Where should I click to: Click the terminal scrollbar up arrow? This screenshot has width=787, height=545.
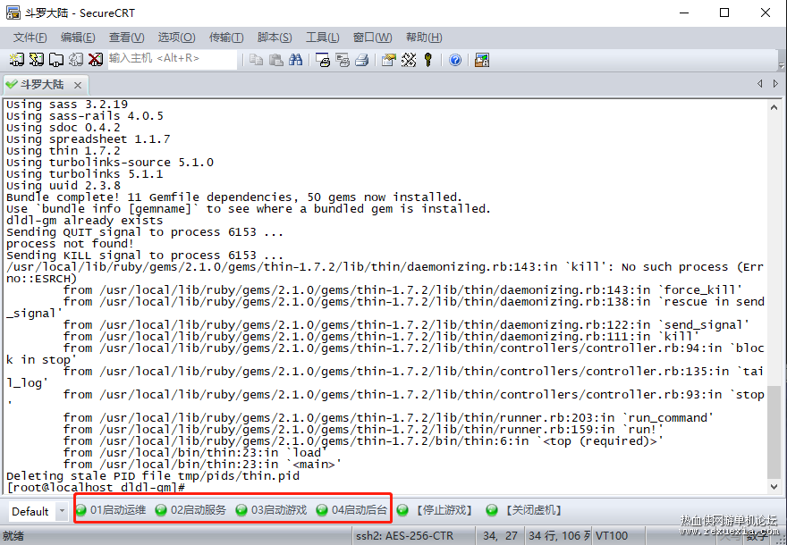774,107
